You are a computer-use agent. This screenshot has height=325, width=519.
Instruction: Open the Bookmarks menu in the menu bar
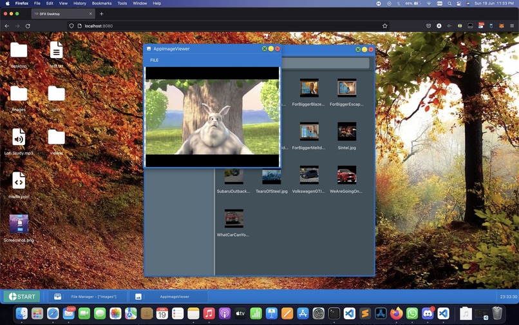click(x=102, y=3)
